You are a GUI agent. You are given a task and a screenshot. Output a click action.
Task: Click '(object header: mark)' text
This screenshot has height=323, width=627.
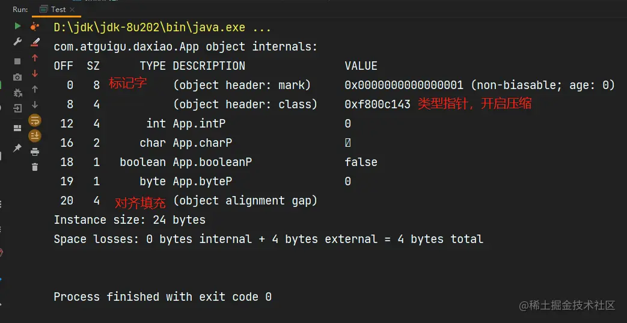click(242, 85)
